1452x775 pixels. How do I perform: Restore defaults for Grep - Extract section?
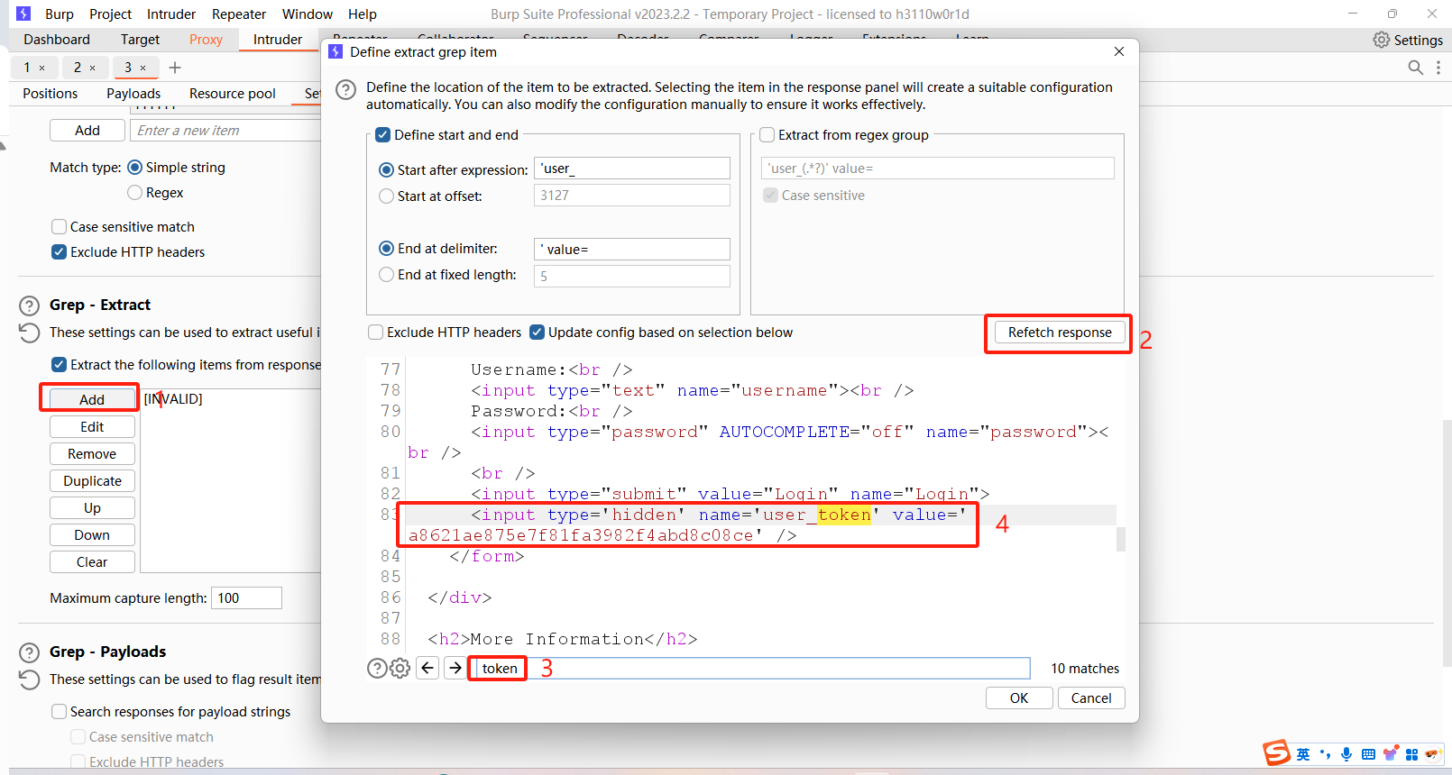click(30, 333)
